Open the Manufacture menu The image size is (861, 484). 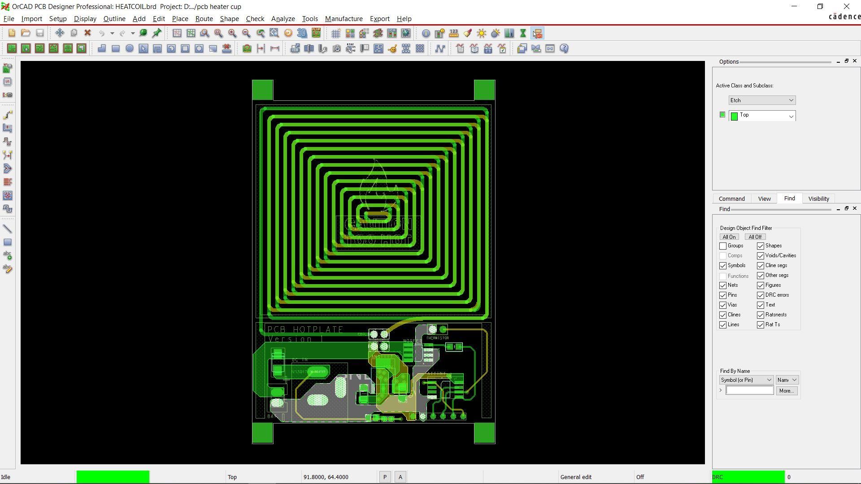[344, 18]
